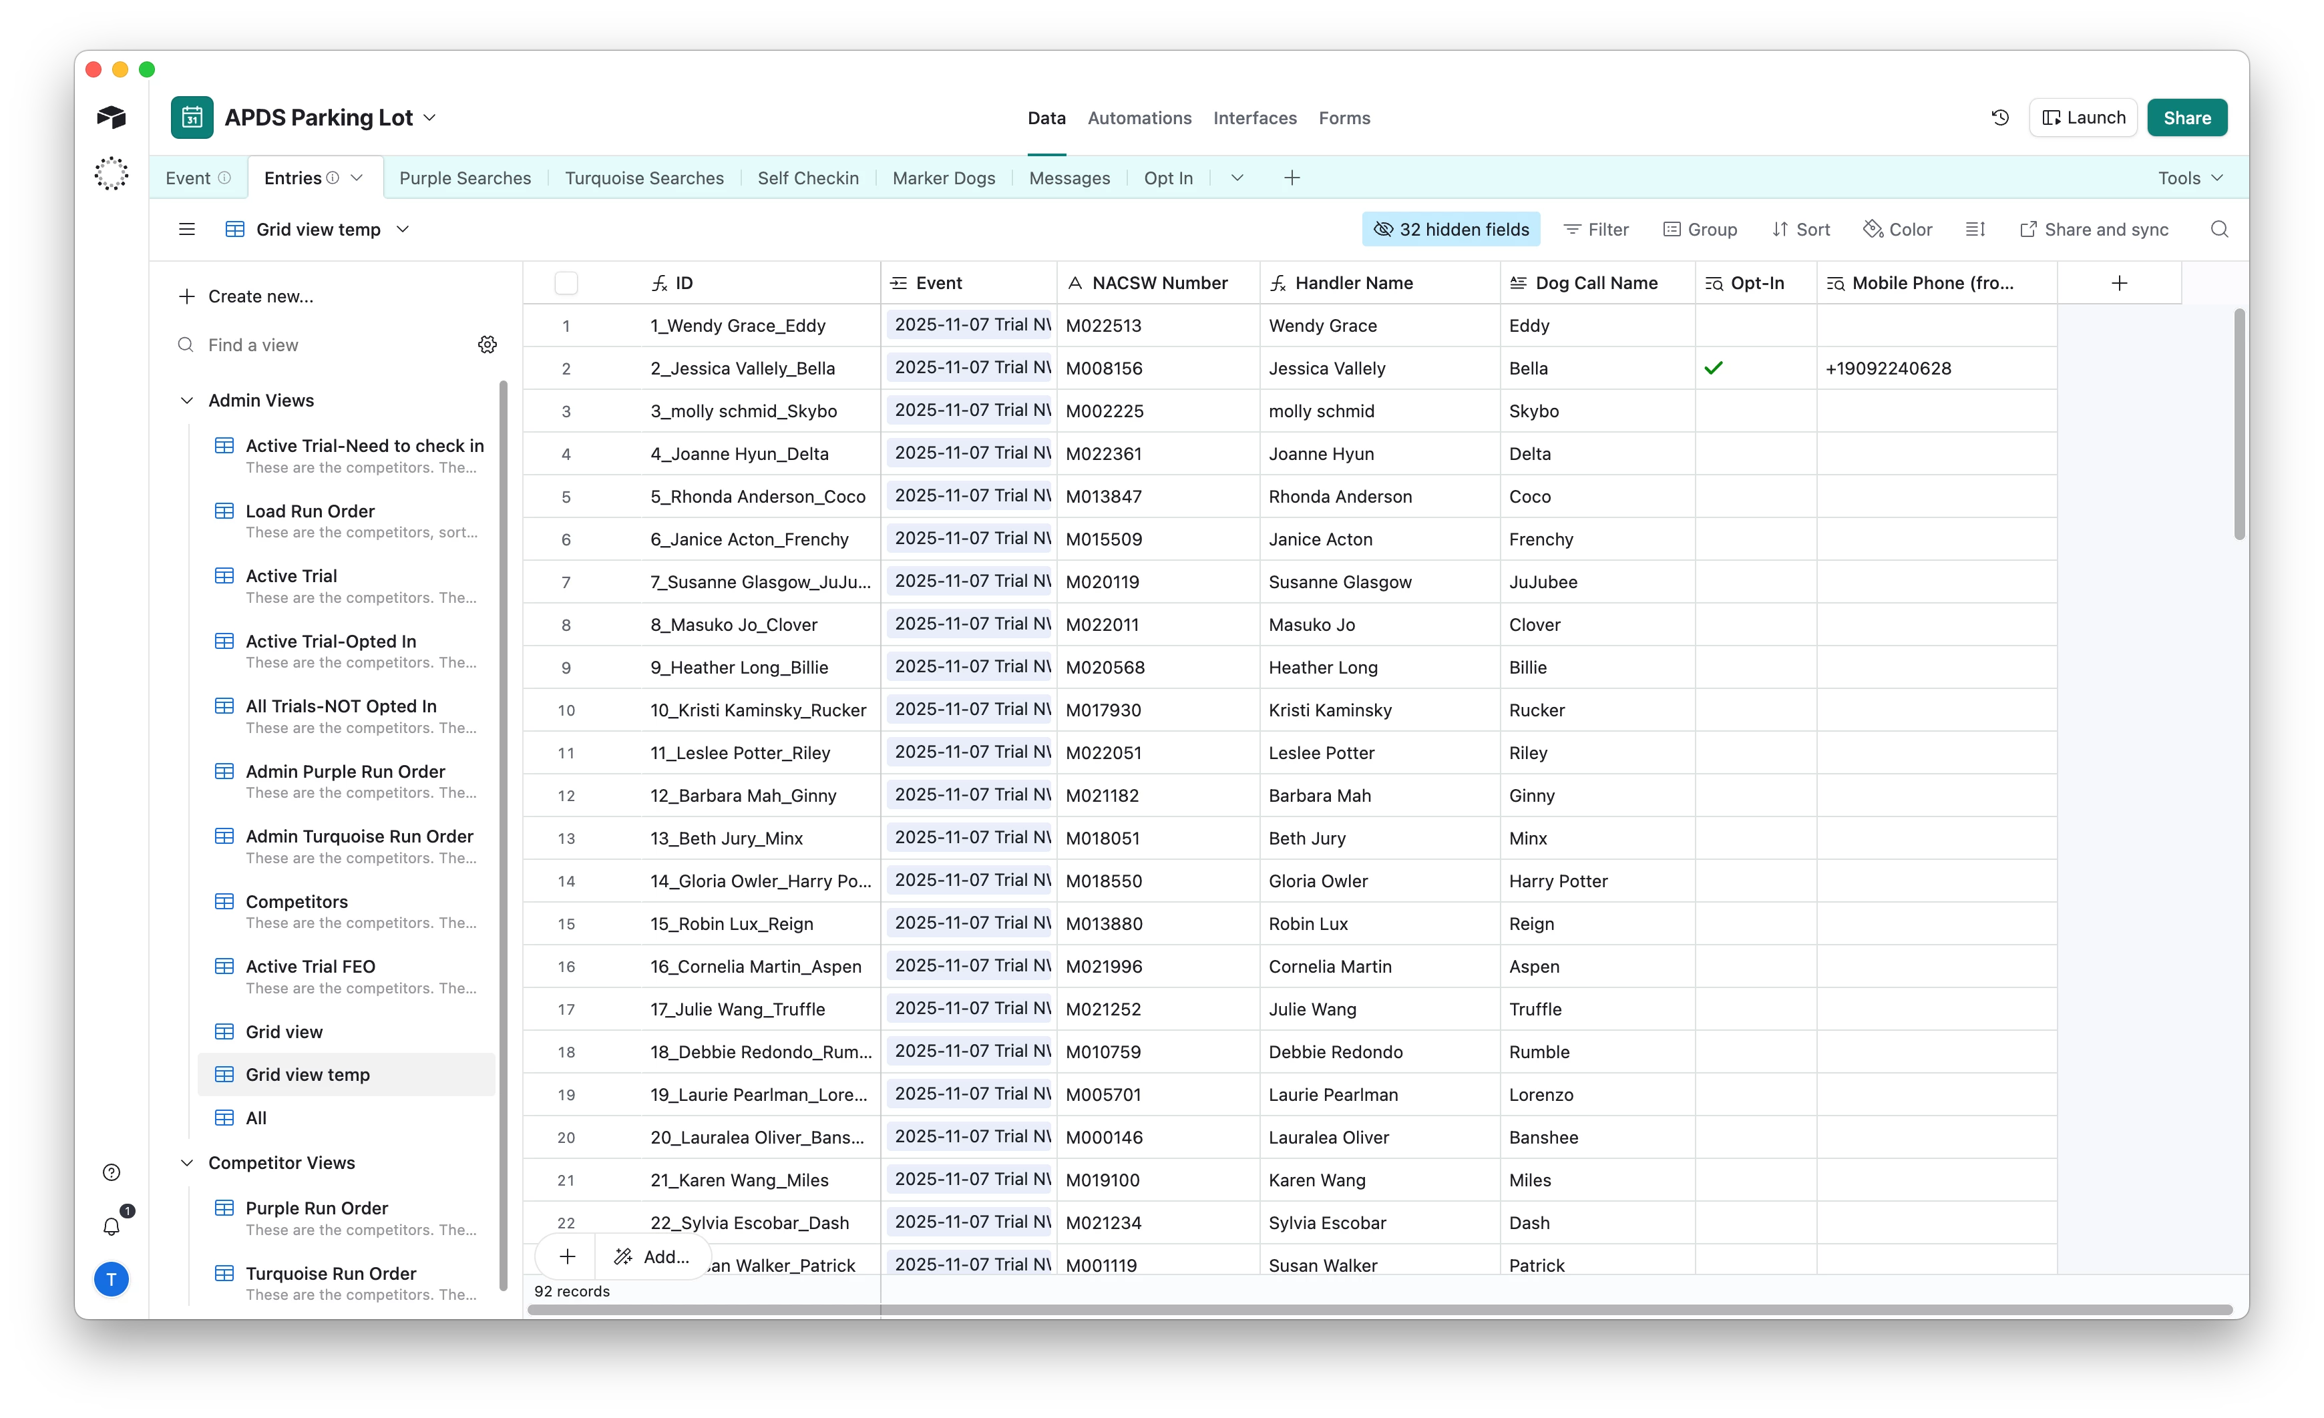Click the Share button

pos(2186,118)
